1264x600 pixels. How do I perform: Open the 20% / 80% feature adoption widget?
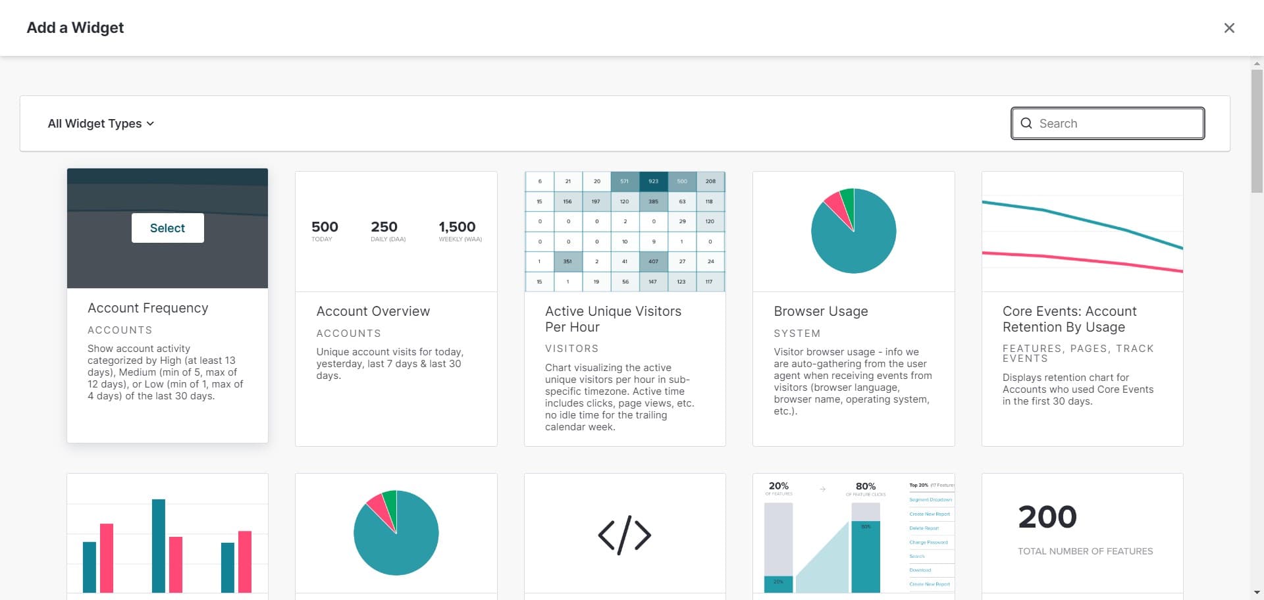(x=853, y=534)
